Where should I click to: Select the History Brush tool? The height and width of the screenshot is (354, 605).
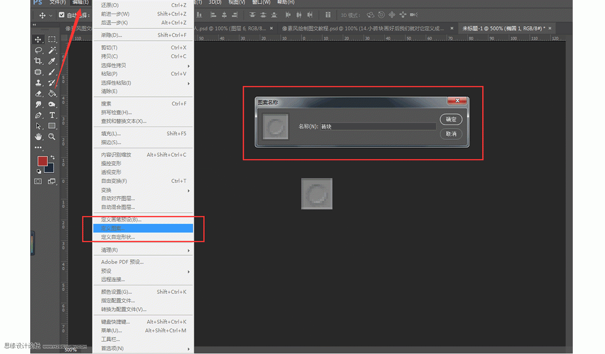pyautogui.click(x=52, y=83)
